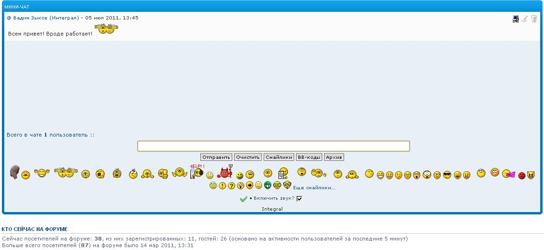
Task: Open the chat Архив
Action: (x=334, y=157)
